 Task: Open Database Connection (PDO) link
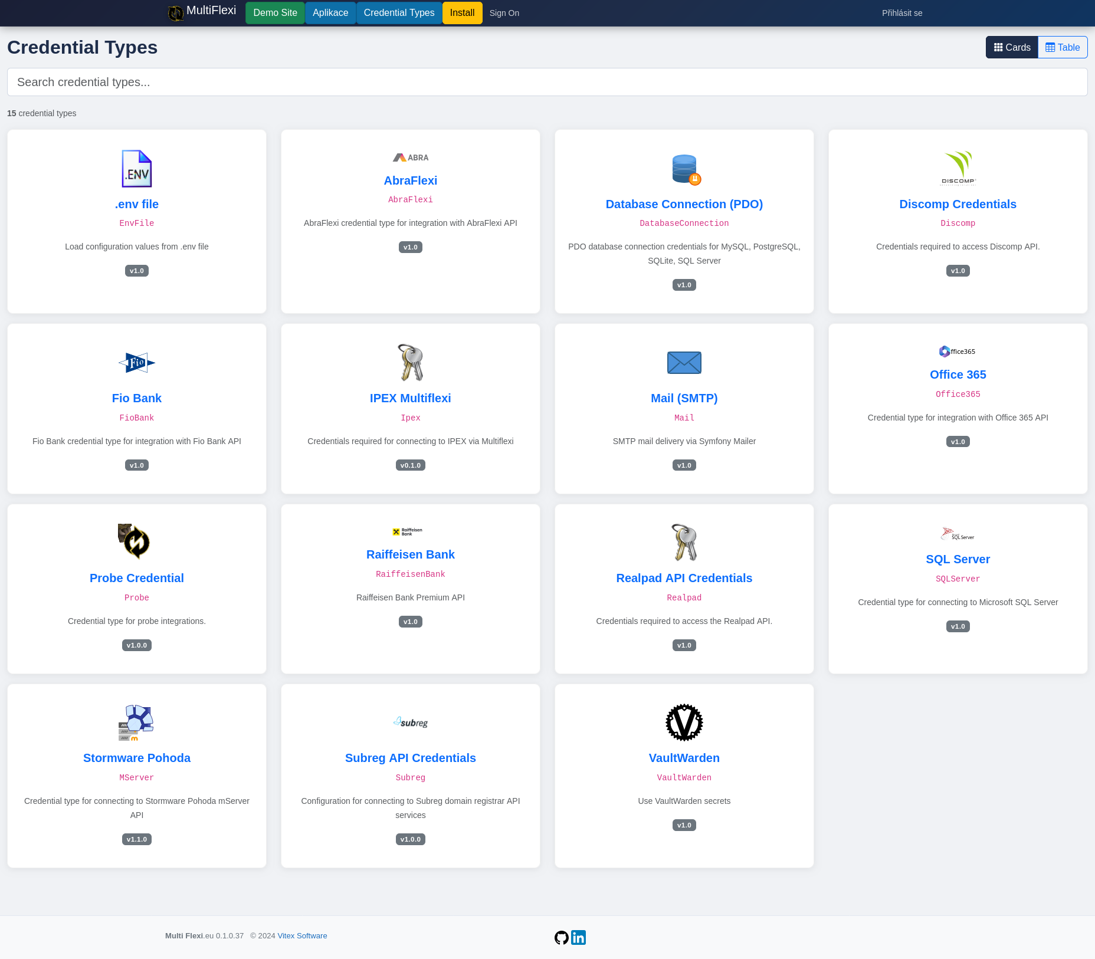(x=684, y=204)
